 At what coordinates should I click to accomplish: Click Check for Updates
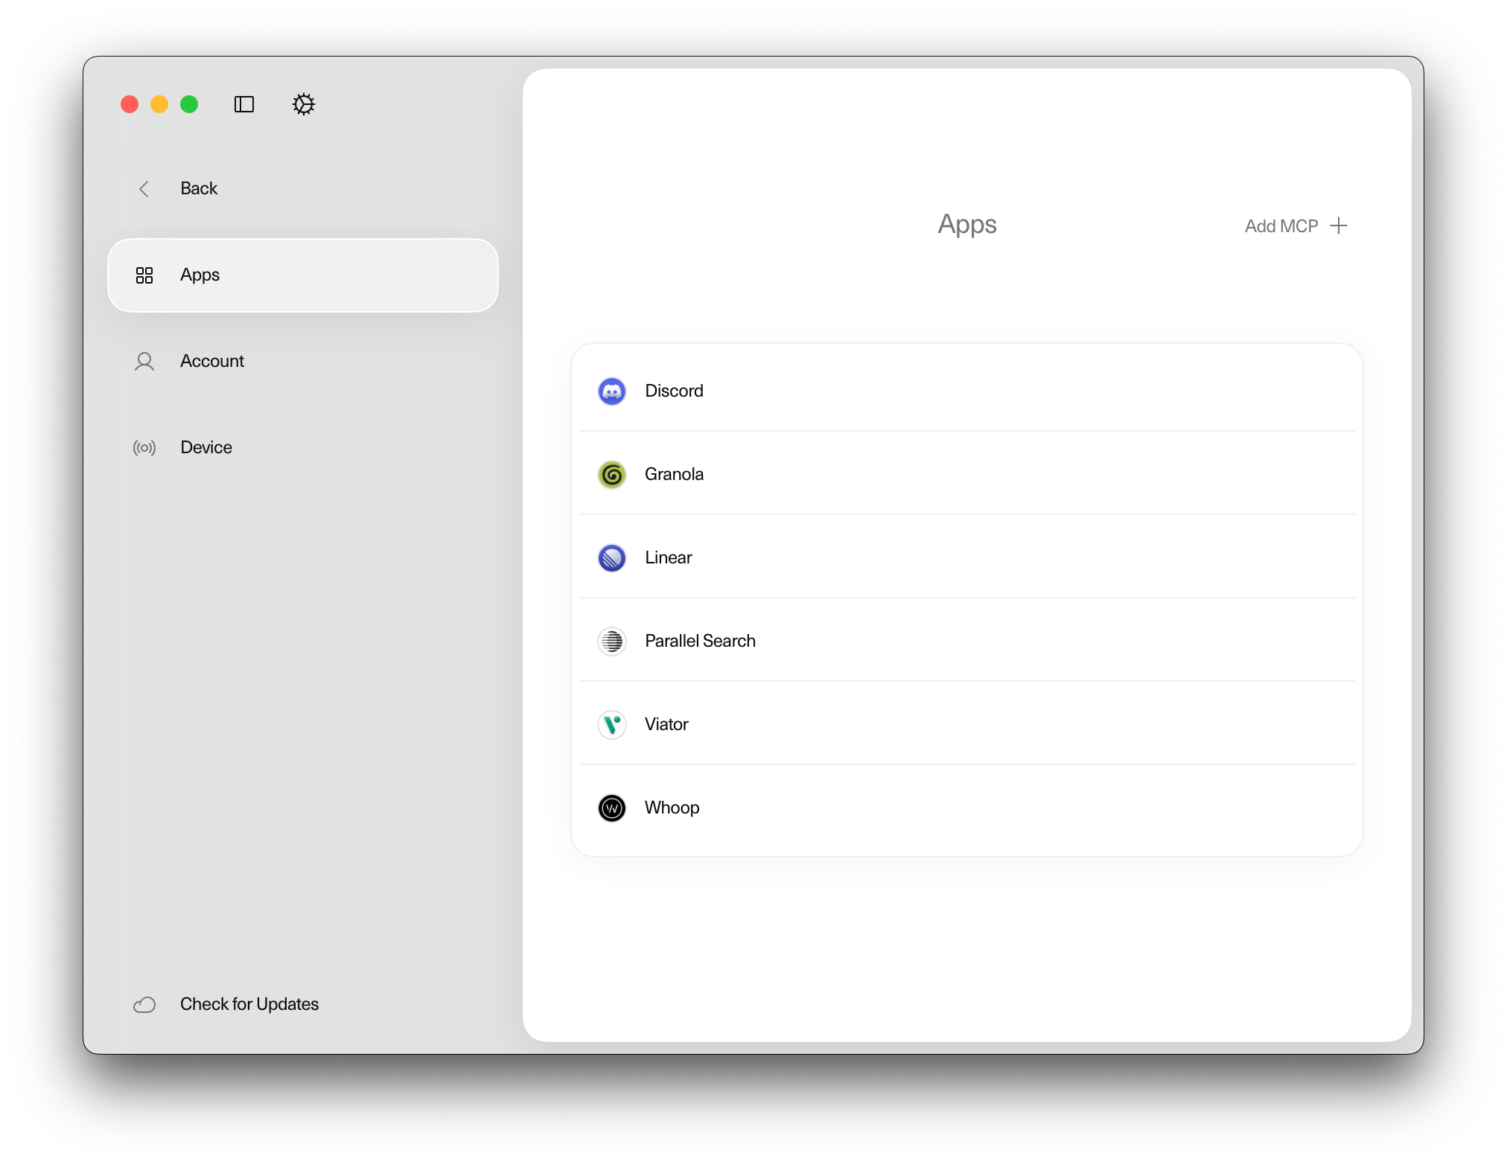pos(249,1004)
